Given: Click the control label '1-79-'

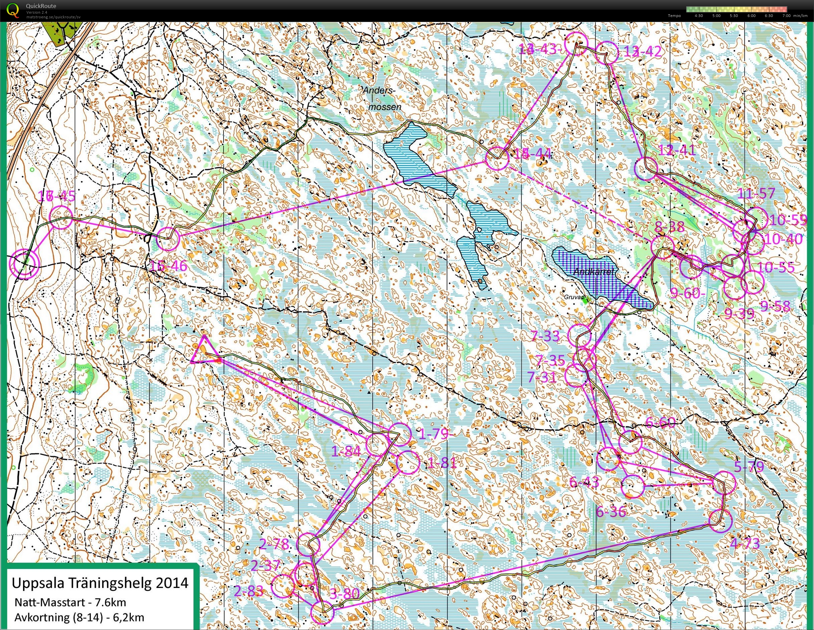Looking at the screenshot, I should pos(436,434).
